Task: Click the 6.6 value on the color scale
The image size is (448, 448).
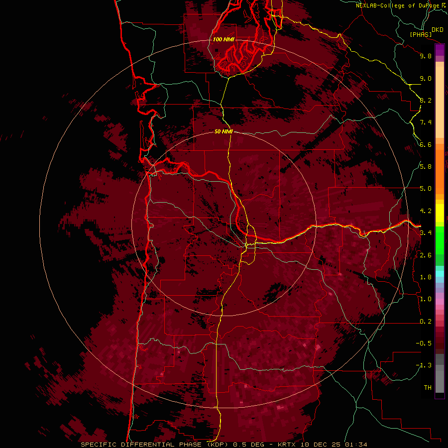Action: [426, 144]
